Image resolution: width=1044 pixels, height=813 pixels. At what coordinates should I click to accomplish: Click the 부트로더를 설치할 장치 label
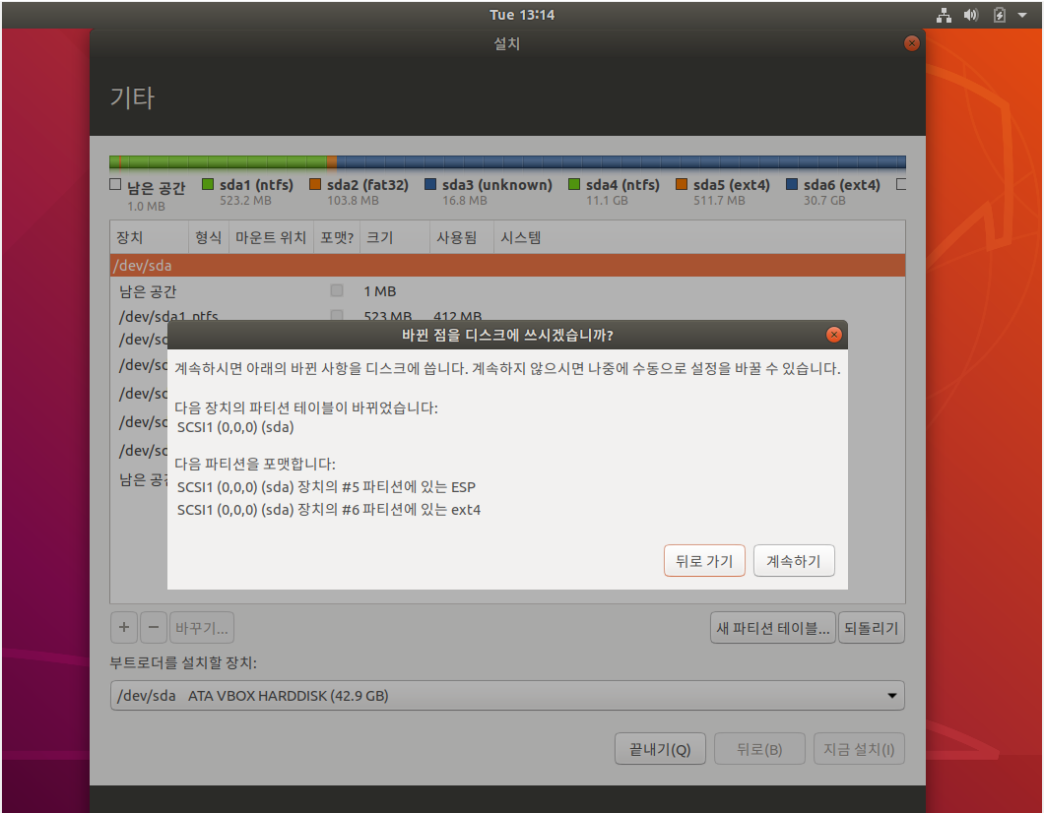(183, 662)
